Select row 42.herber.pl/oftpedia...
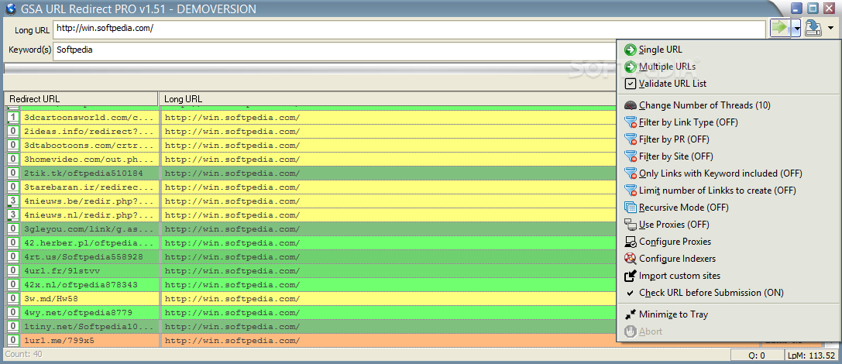This screenshot has width=842, height=364. [x=311, y=243]
